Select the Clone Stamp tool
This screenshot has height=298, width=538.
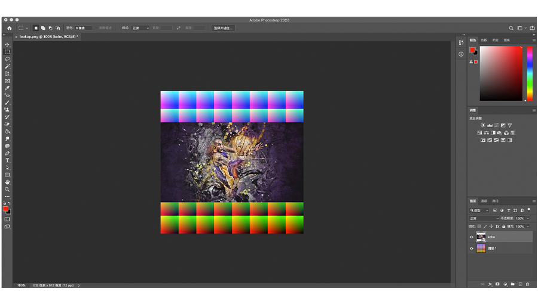point(7,110)
